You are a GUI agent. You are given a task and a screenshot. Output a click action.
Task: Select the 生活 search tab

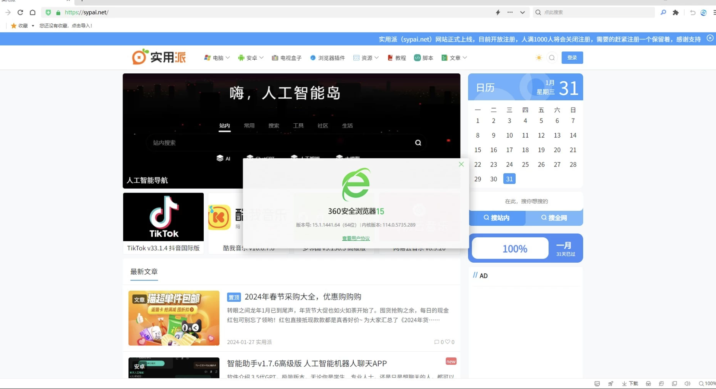coord(347,126)
